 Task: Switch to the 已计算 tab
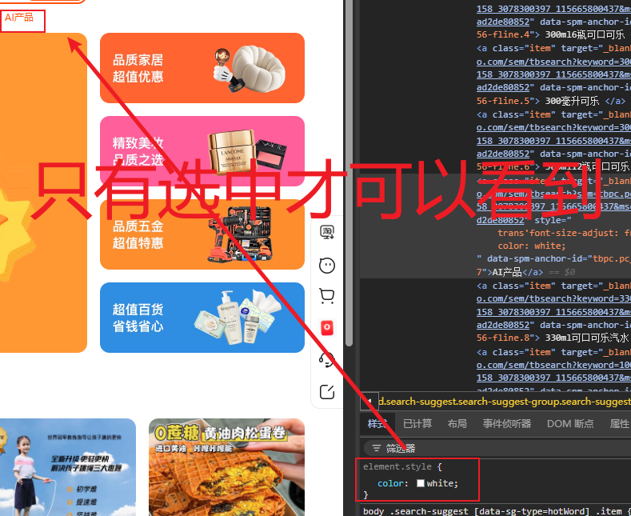point(417,423)
